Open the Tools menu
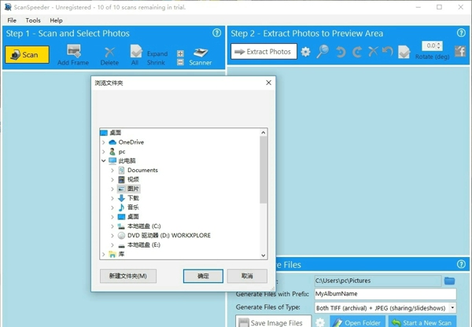 point(33,20)
